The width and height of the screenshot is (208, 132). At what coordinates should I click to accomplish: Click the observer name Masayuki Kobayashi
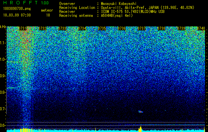[x=119, y=4]
